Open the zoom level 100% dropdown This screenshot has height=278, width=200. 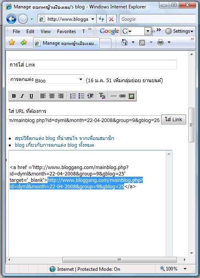pyautogui.click(x=185, y=269)
